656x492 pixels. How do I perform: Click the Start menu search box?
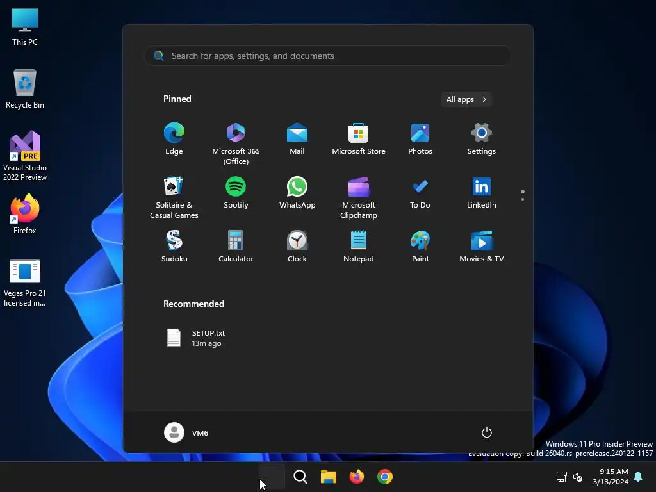327,56
